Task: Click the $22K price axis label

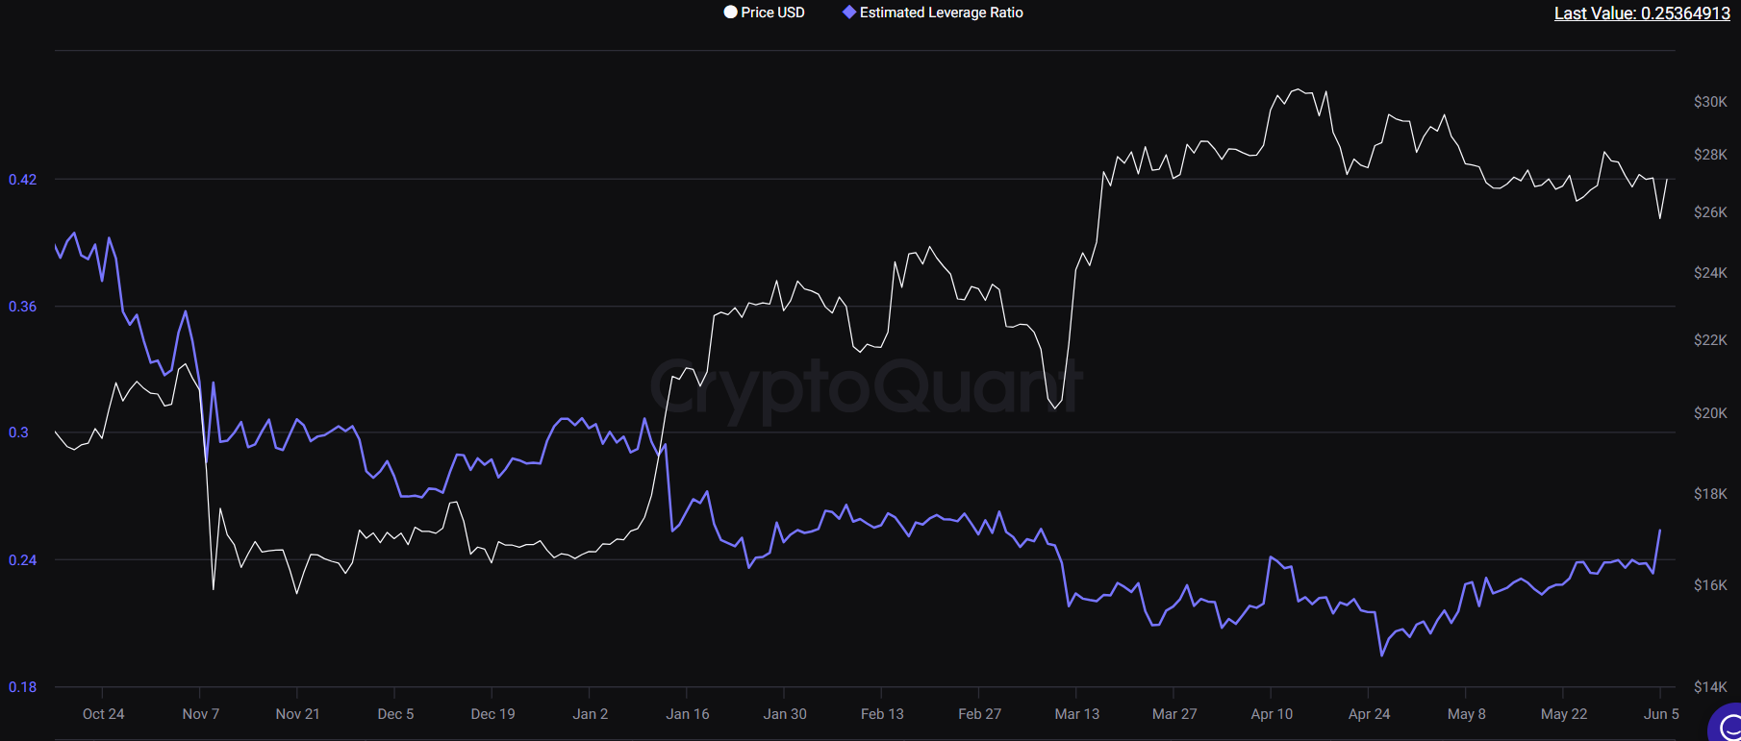Action: click(1710, 340)
